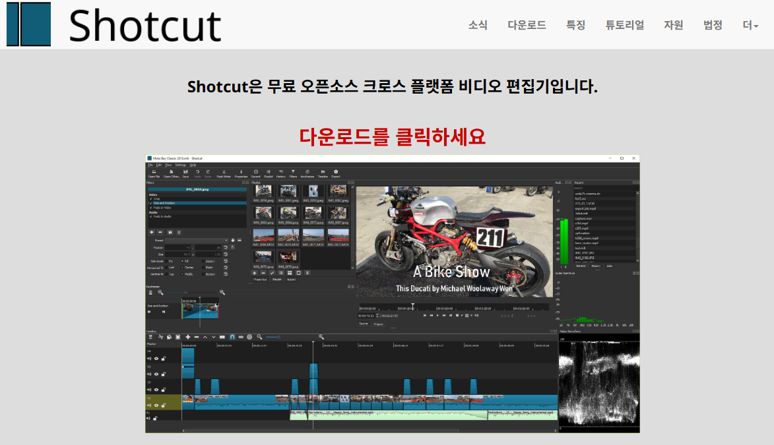Click the remove filter minus button
This screenshot has height=445, width=774.
click(x=160, y=232)
